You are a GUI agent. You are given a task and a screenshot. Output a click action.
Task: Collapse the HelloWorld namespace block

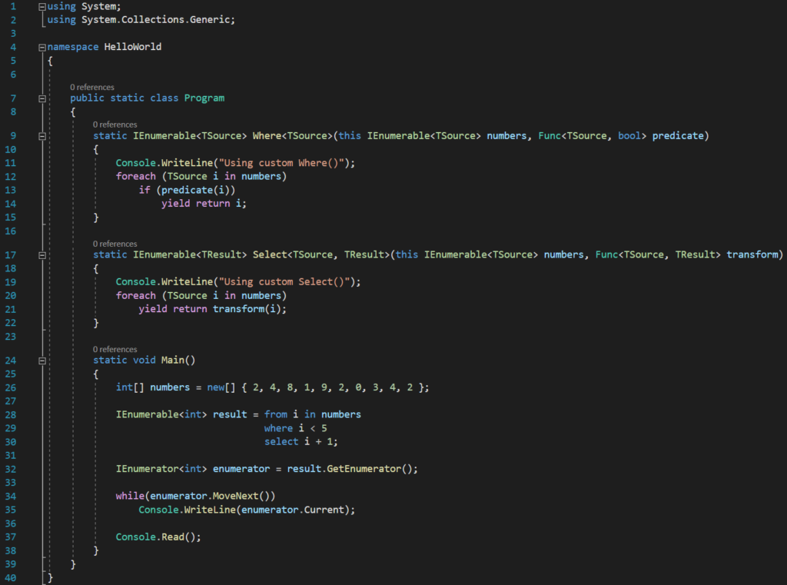(x=42, y=47)
